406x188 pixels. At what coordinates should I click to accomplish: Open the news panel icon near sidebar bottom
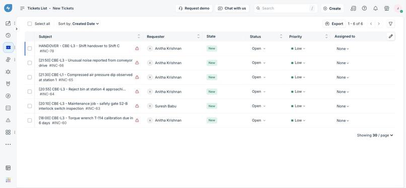tap(8, 168)
